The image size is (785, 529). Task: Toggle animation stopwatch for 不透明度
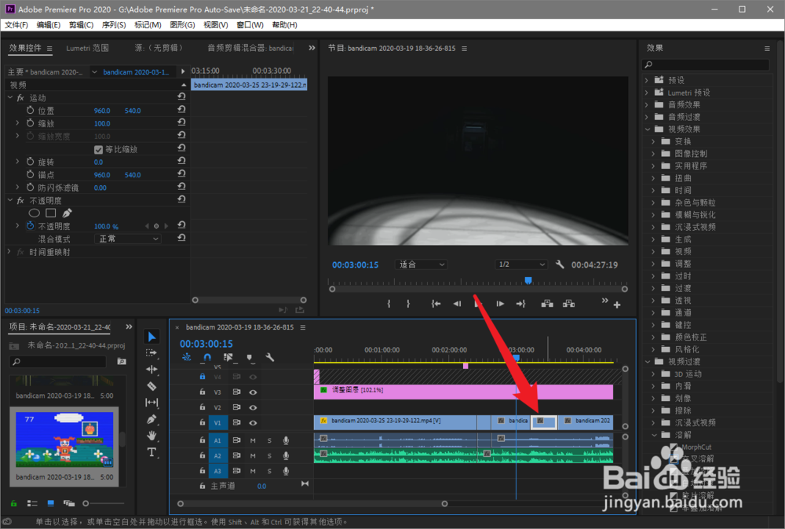click(x=30, y=226)
